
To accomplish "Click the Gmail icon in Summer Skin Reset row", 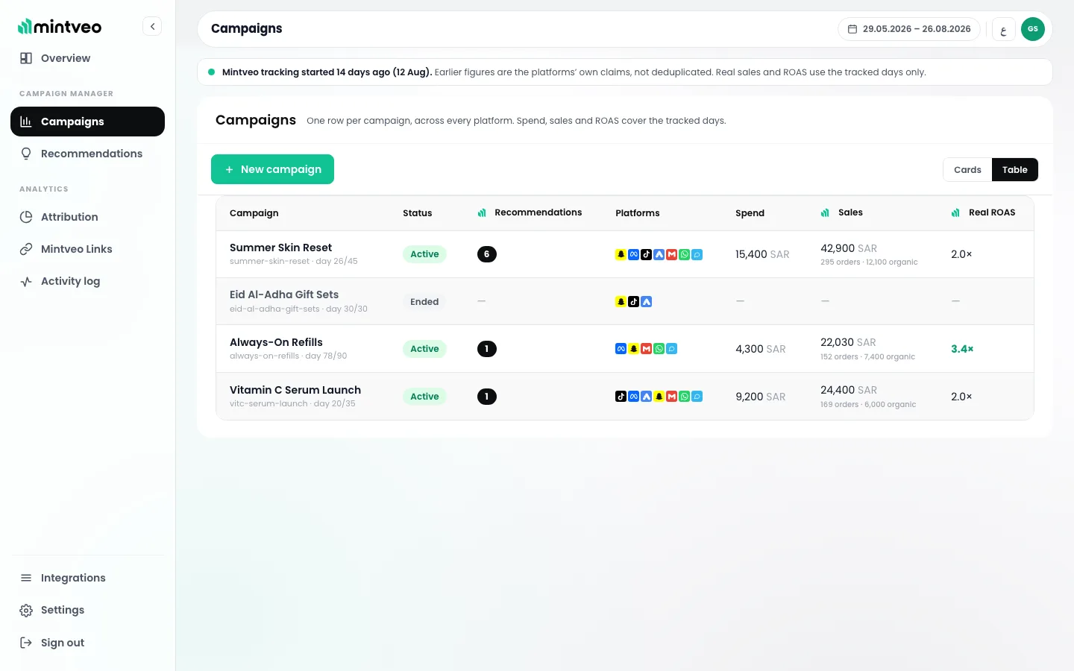I will pyautogui.click(x=671, y=254).
